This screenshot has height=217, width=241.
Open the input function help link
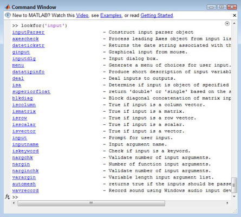click(x=19, y=138)
